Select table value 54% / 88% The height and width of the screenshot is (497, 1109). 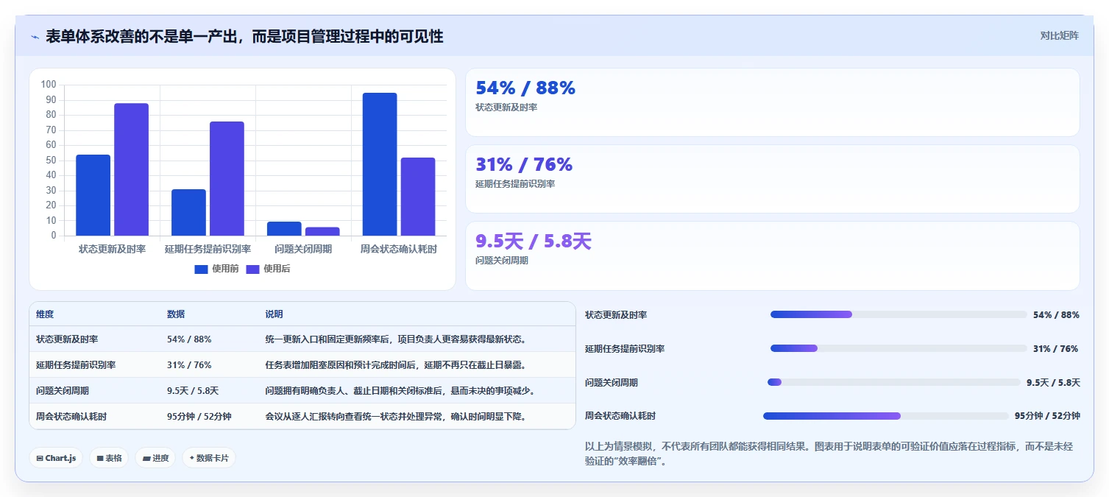(189, 339)
